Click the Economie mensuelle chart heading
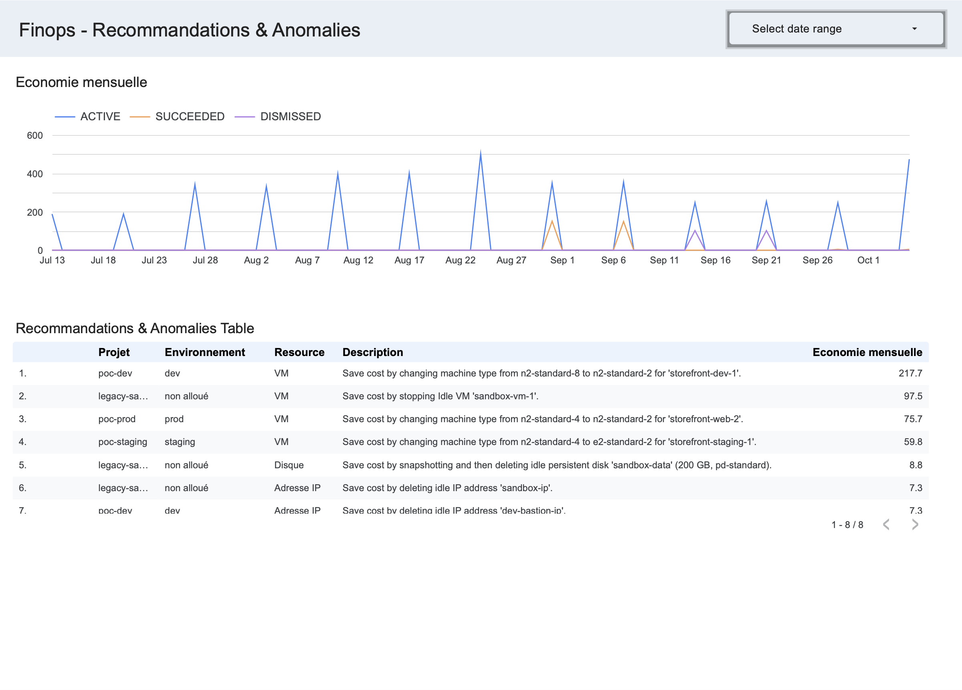 [81, 82]
